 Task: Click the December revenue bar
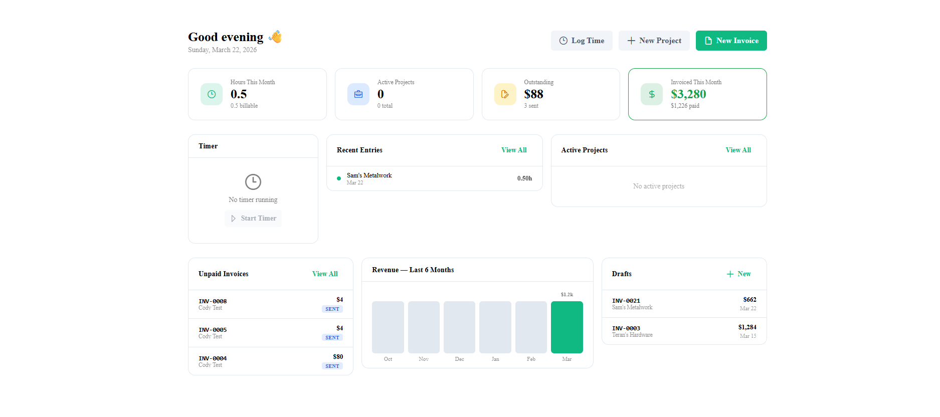459,327
